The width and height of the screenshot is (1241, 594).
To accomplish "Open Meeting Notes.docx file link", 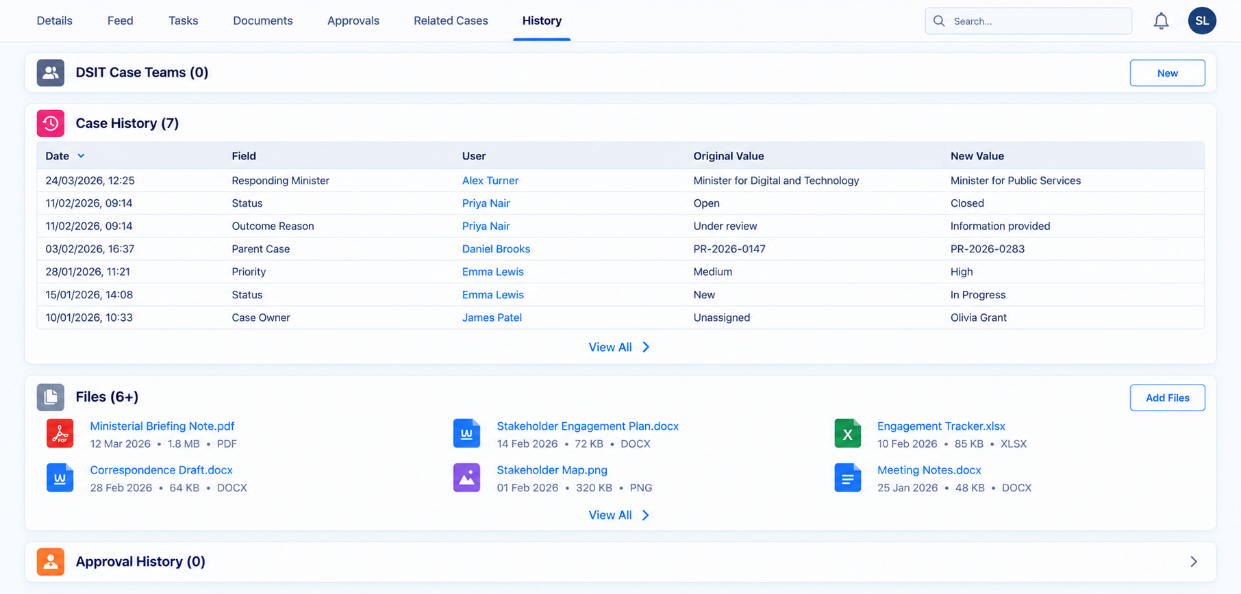I will click(929, 470).
